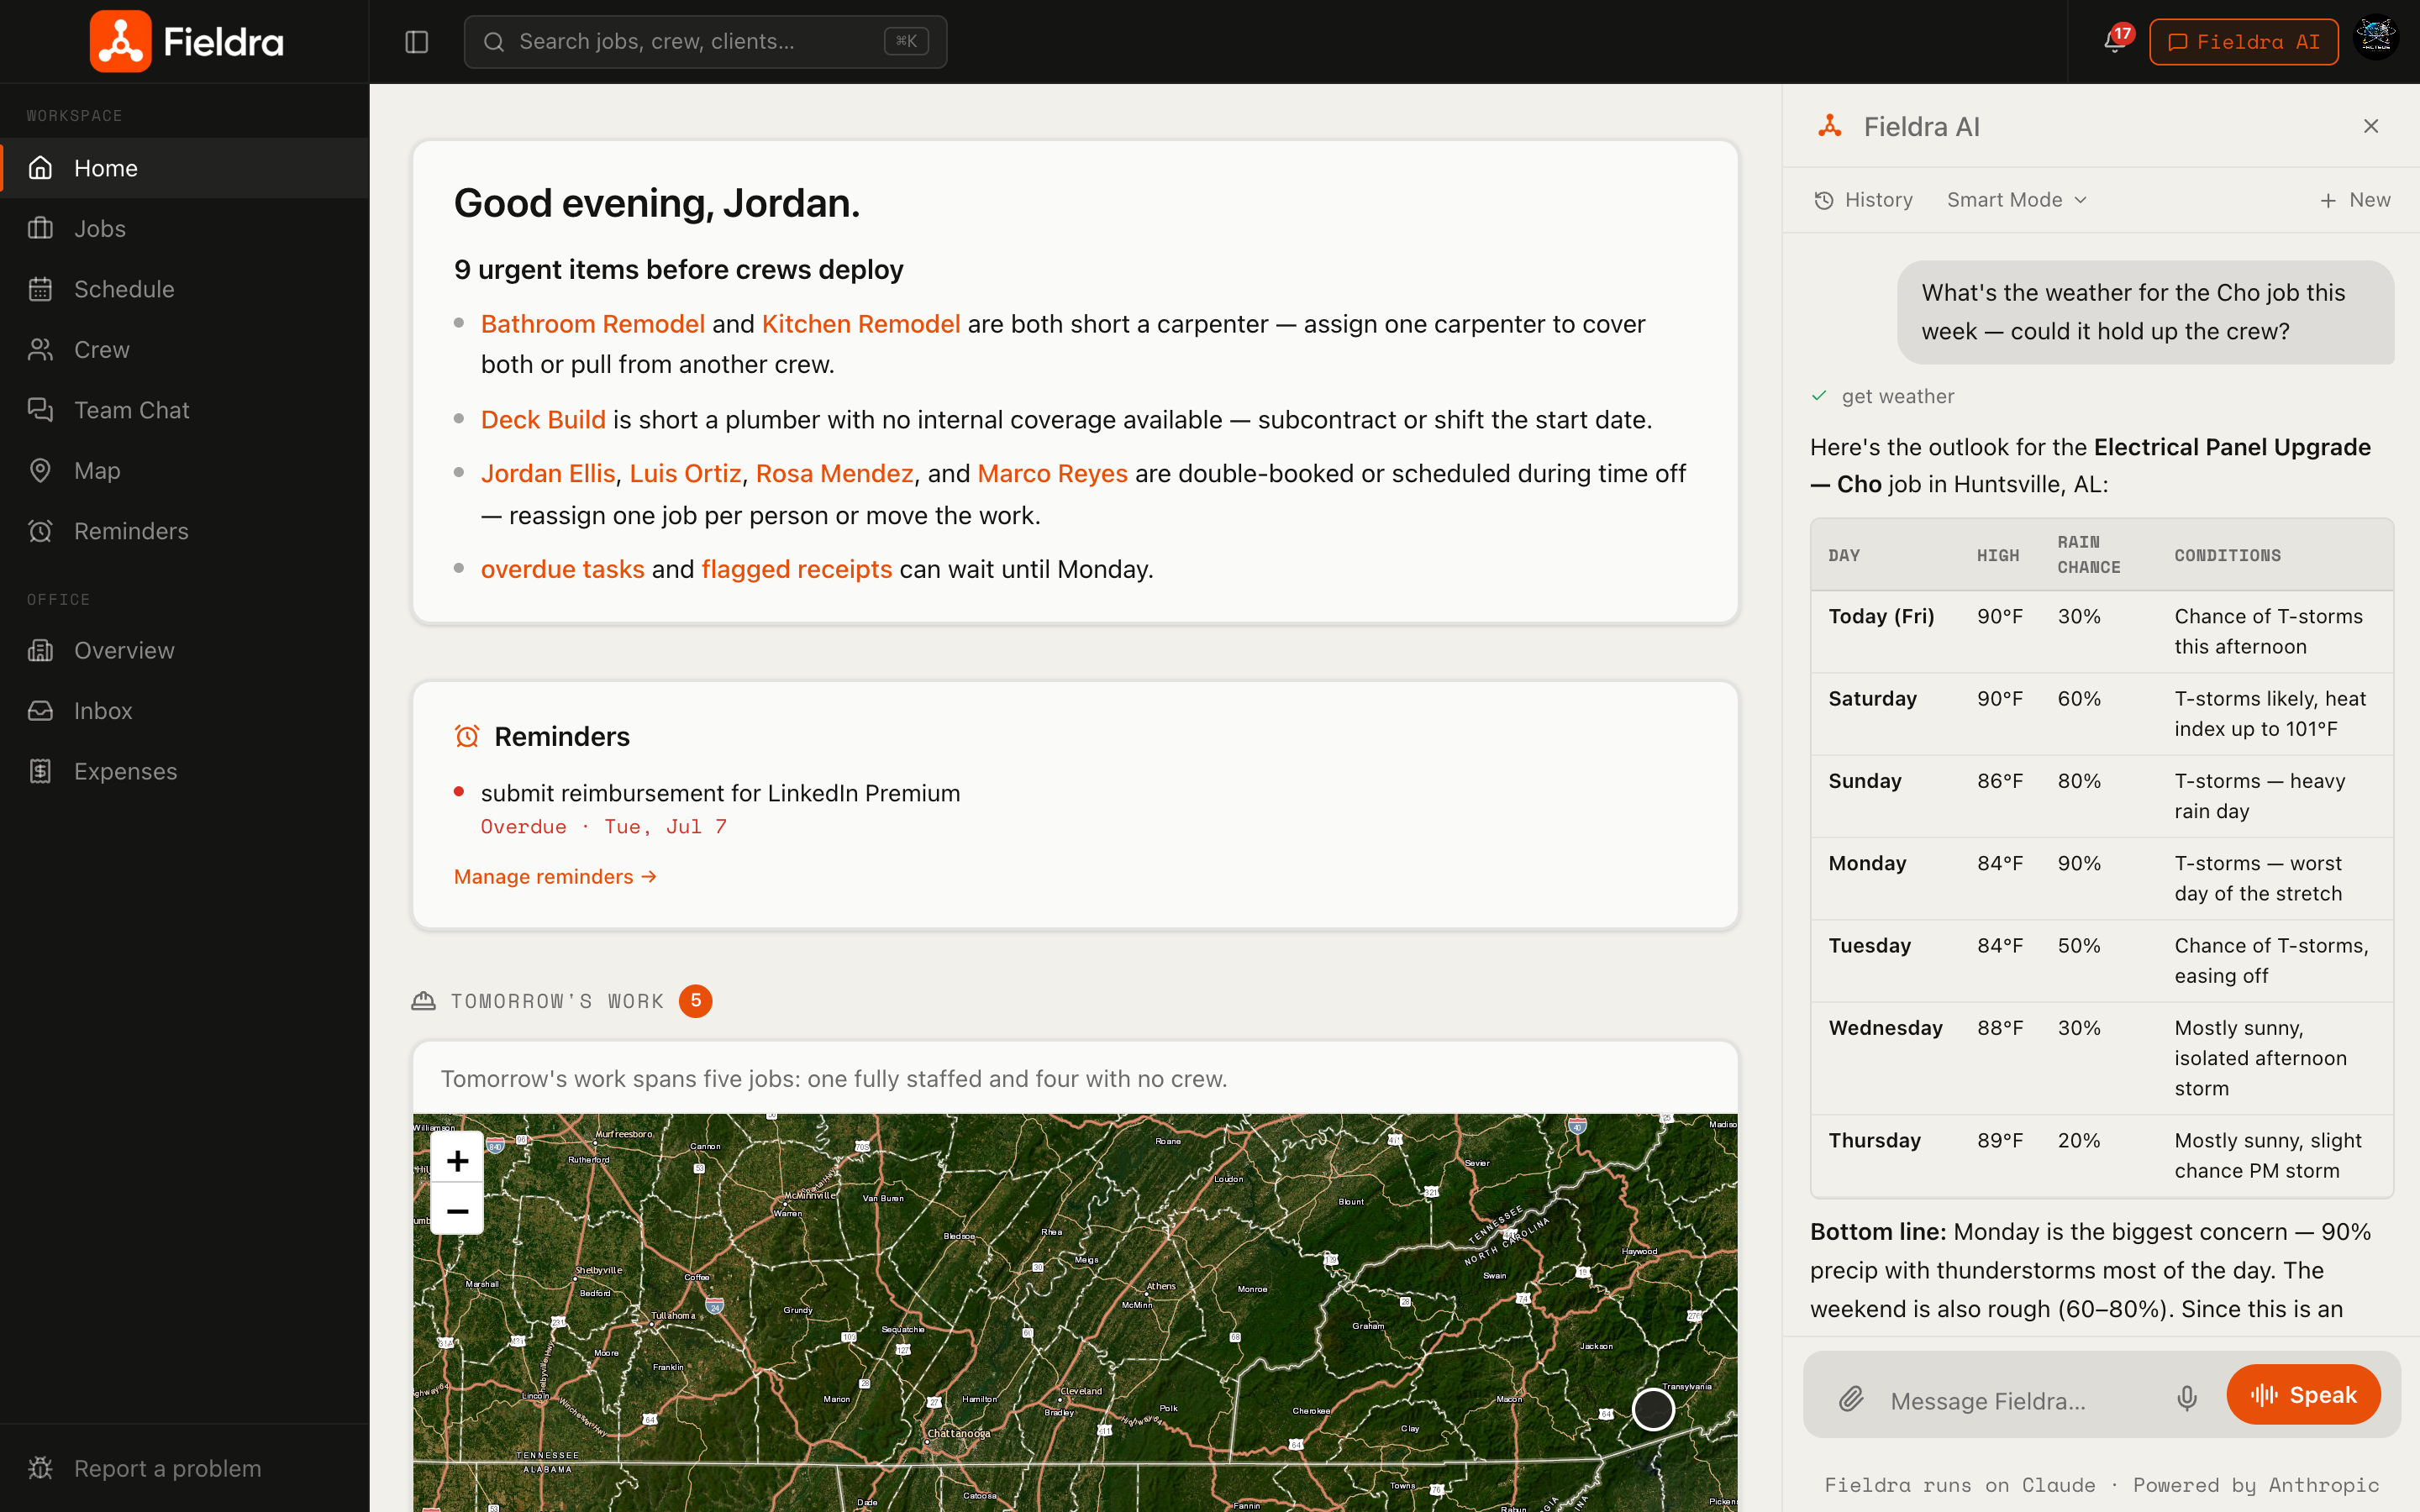Screen dimensions: 2420x1512
Task: Focus the Search jobs, crew, clients field
Action: pyautogui.click(x=705, y=42)
